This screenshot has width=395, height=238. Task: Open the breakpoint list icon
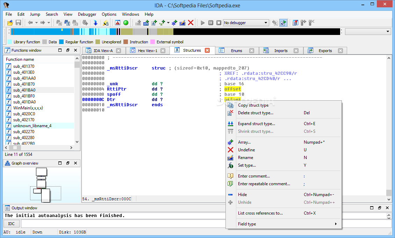pyautogui.click(x=295, y=23)
